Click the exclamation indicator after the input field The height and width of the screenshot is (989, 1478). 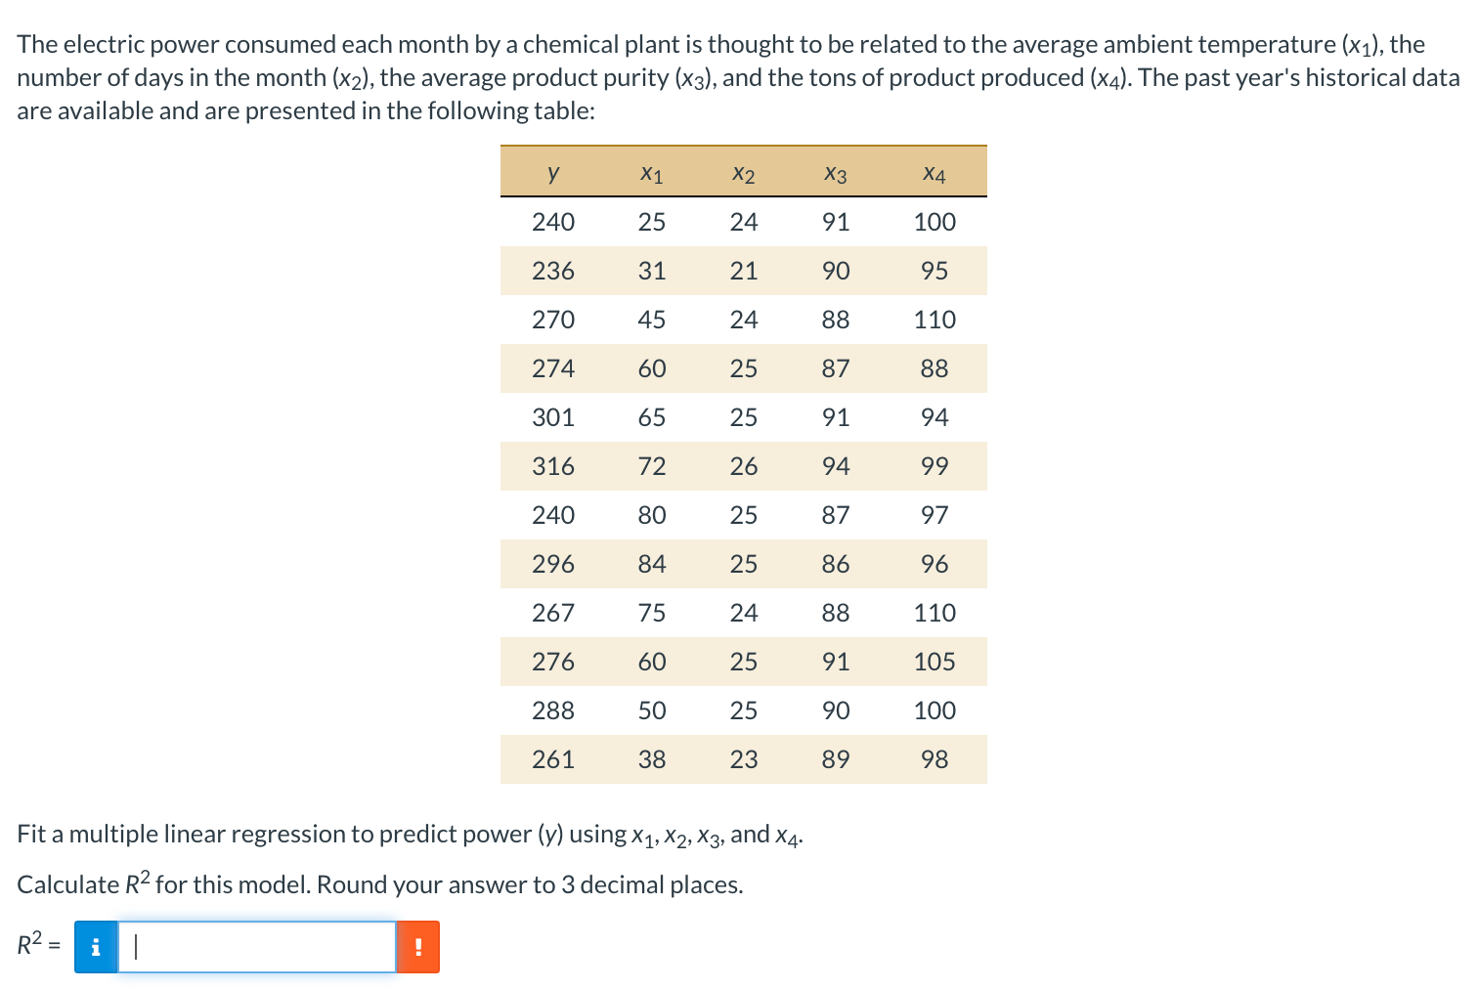(418, 946)
